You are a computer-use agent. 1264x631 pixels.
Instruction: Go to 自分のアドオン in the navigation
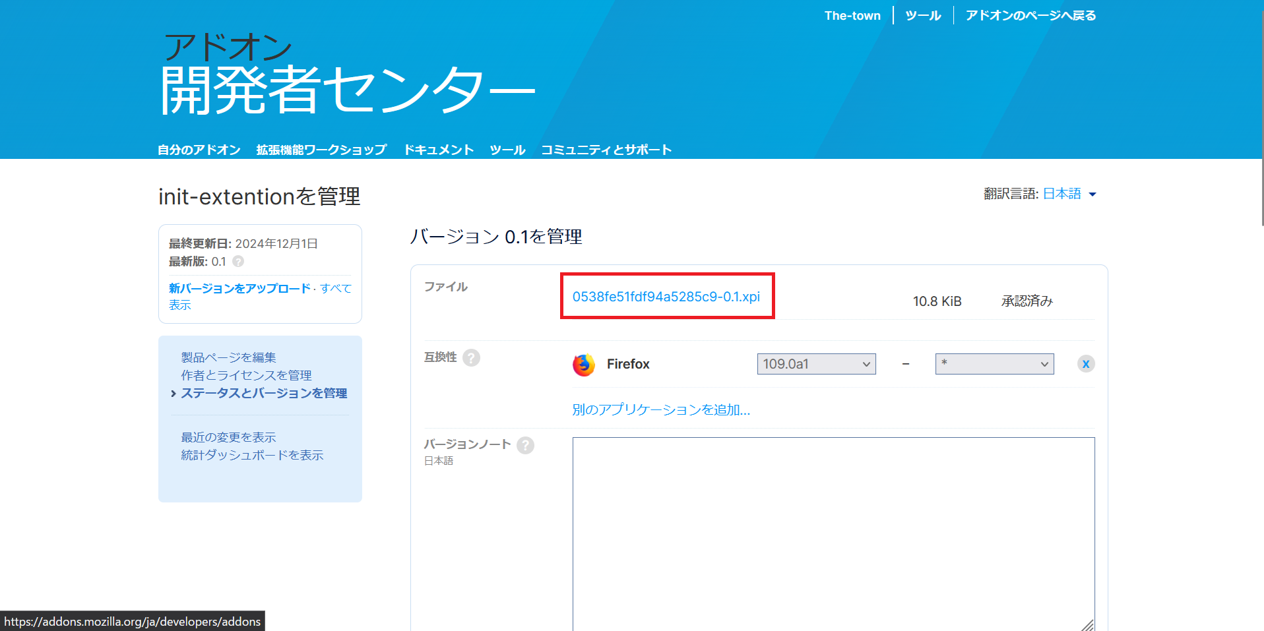(199, 150)
